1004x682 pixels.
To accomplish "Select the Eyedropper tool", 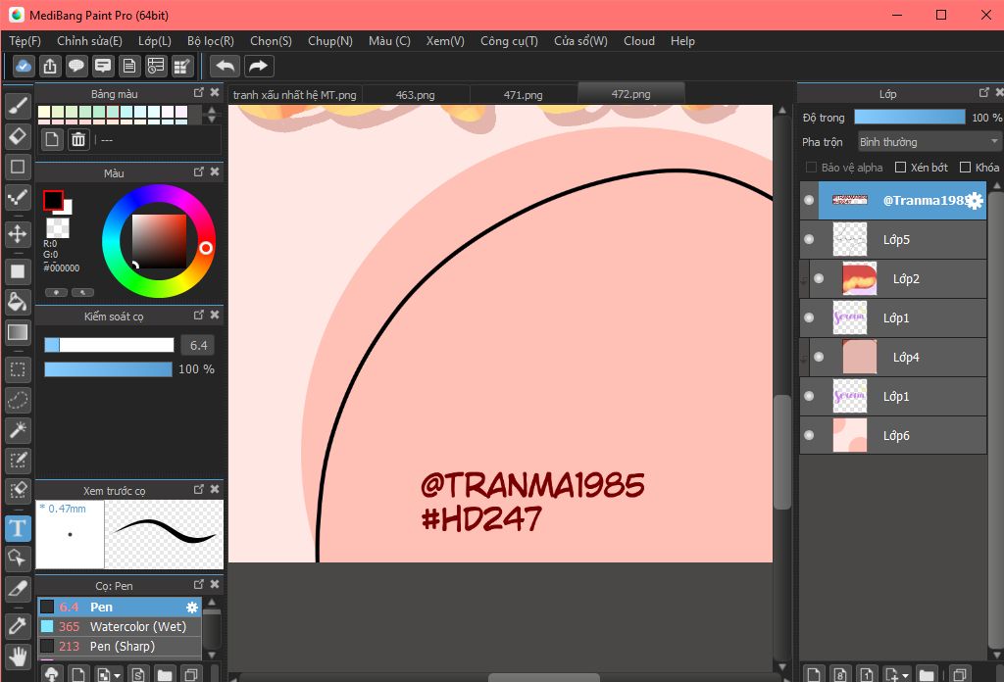I will [x=18, y=626].
